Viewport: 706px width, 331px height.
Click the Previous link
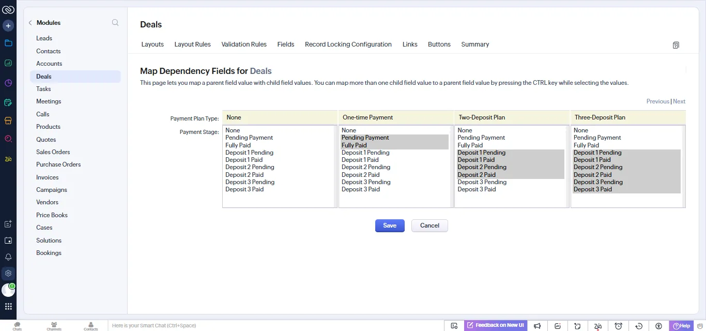click(658, 101)
